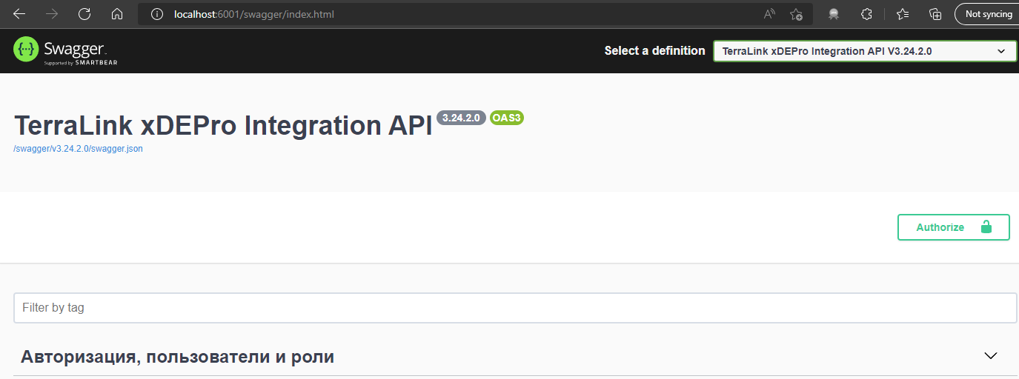Add this page to favorites star icon

796,14
